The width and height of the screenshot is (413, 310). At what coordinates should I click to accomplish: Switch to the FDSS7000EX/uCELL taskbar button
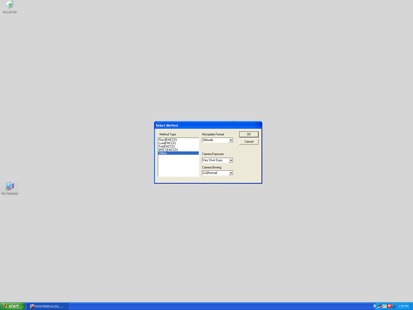pos(48,306)
